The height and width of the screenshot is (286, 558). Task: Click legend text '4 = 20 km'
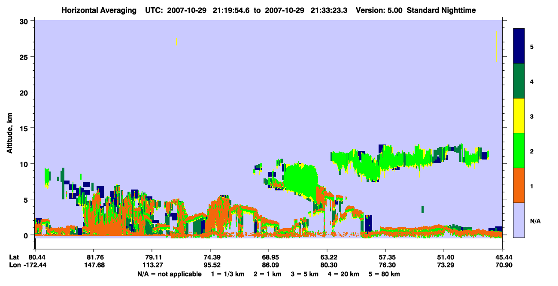tap(344, 274)
